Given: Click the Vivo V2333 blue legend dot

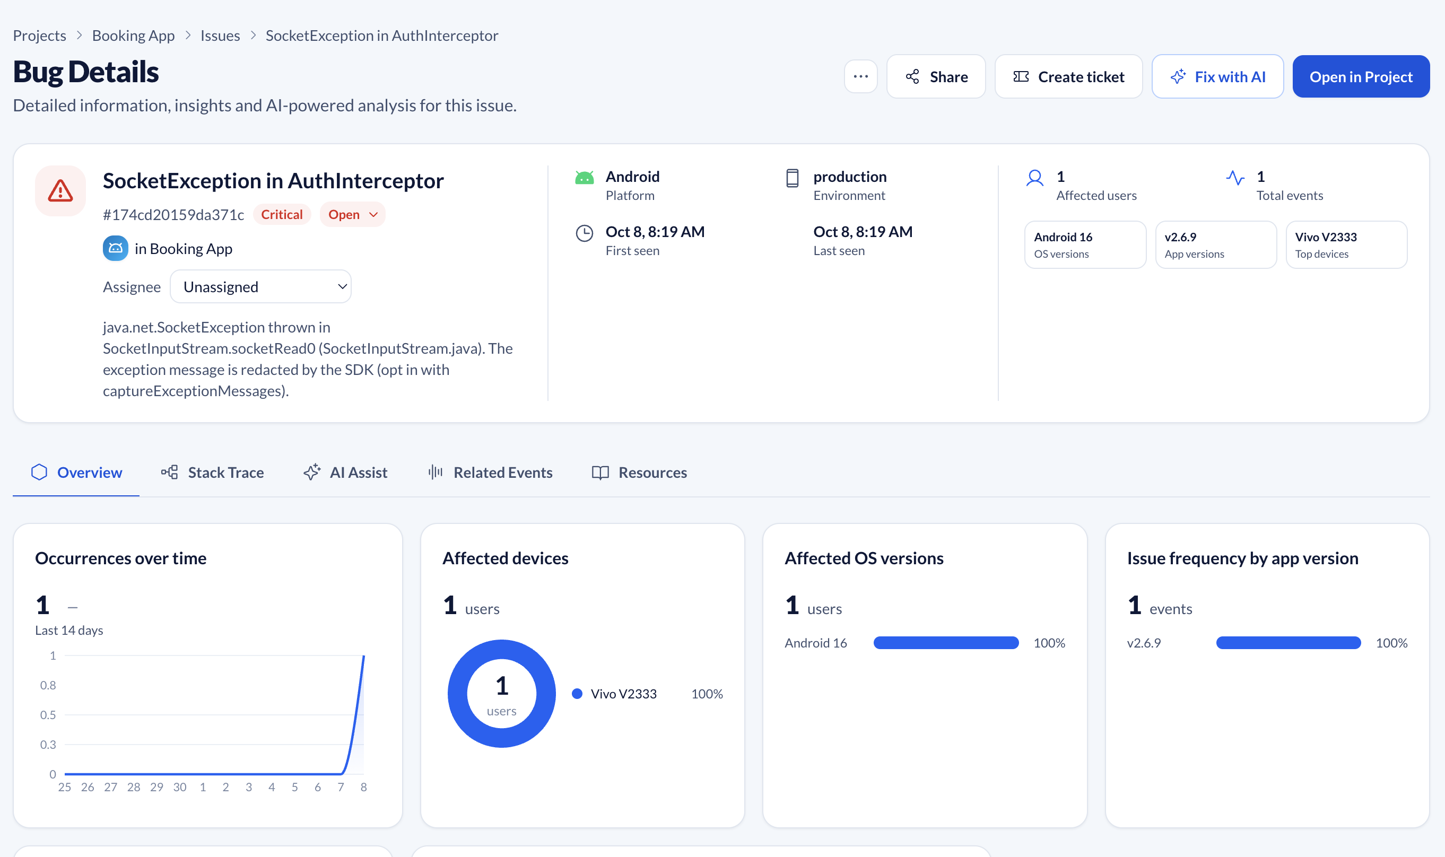Looking at the screenshot, I should click(577, 694).
